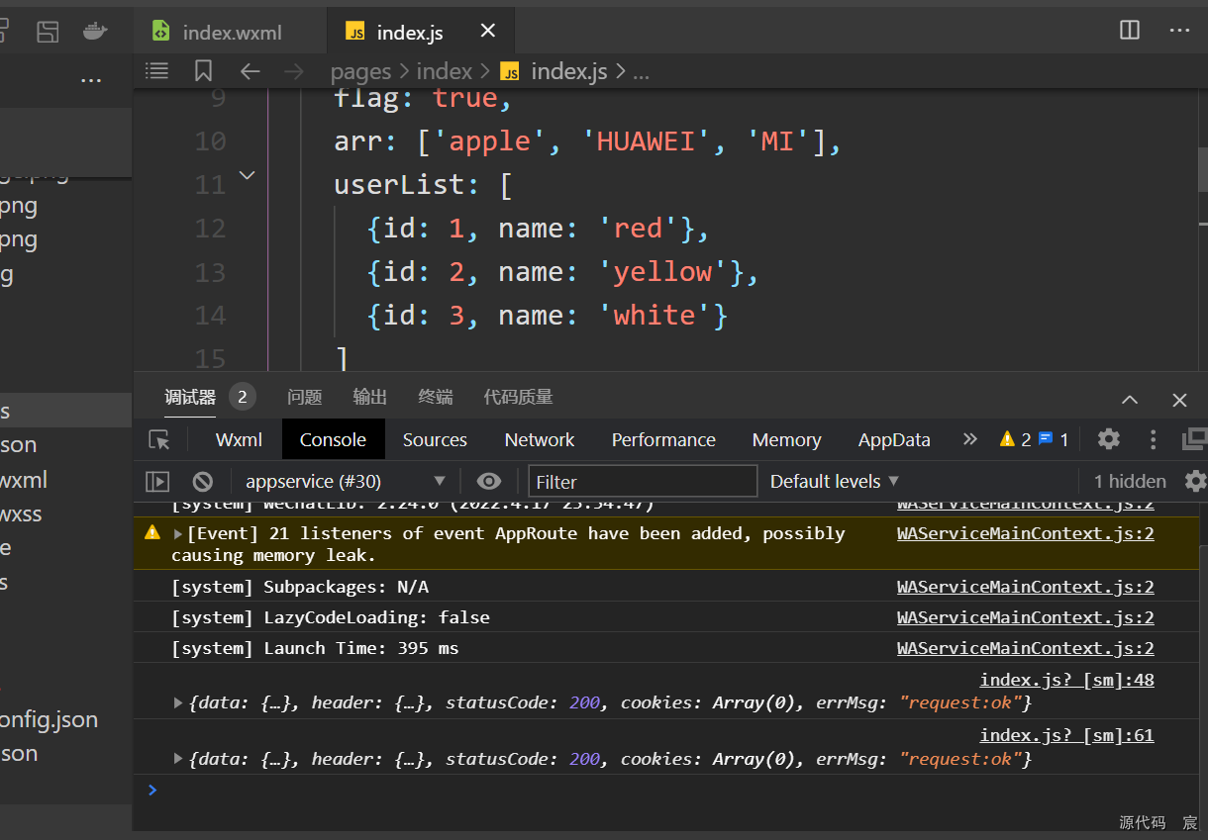Screen dimensions: 1208x840
Task: Open the 调试器 panel tab
Action: (190, 397)
